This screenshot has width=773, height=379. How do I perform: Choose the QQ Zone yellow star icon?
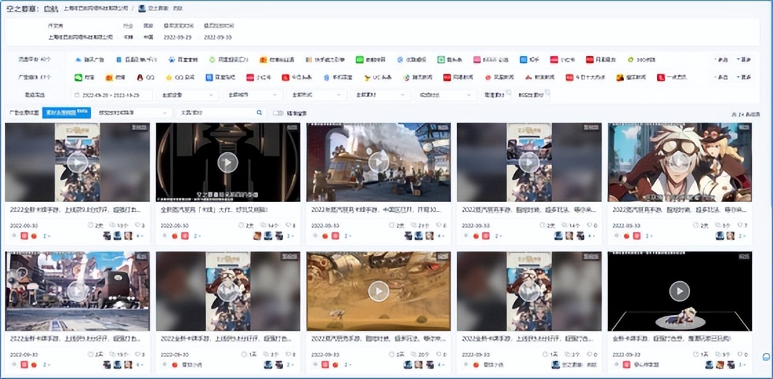click(x=168, y=78)
